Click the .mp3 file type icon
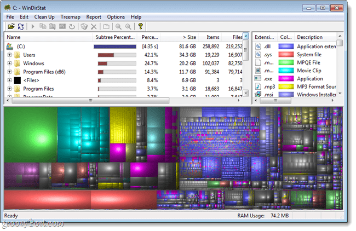This screenshot has height=231, width=356. 258,86
